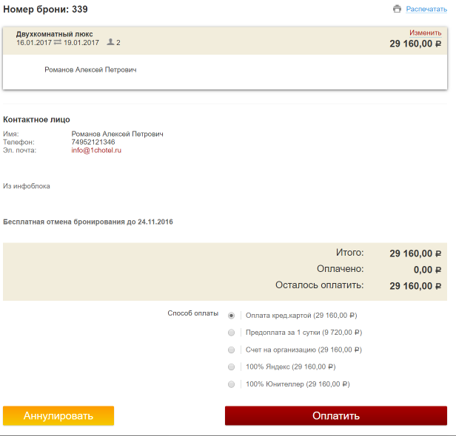This screenshot has height=436, width=456.
Task: Click the Изменить link for the room
Action: 426,33
